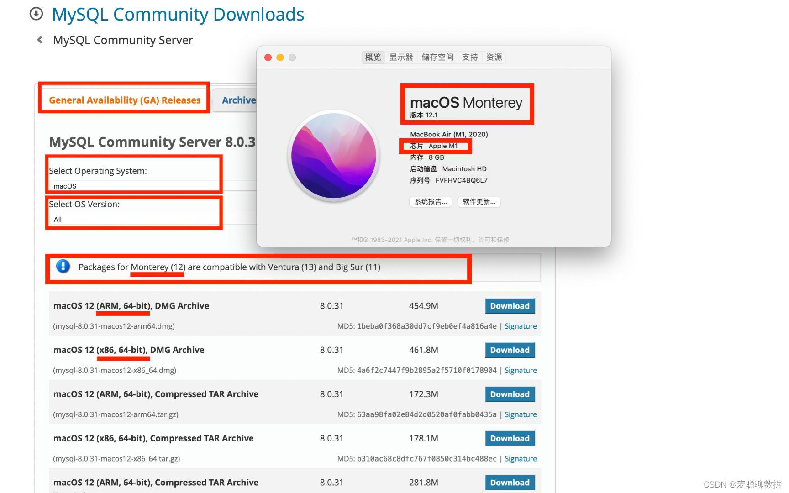
Task: Minimize the About This Mac window
Action: [x=280, y=58]
